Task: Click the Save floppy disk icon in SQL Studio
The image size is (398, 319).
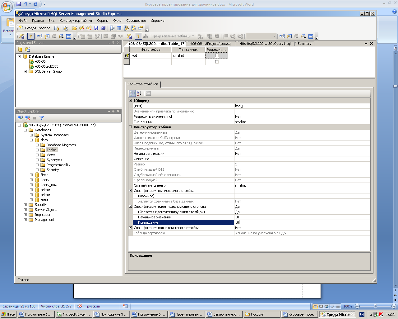Action: [x=96, y=28]
